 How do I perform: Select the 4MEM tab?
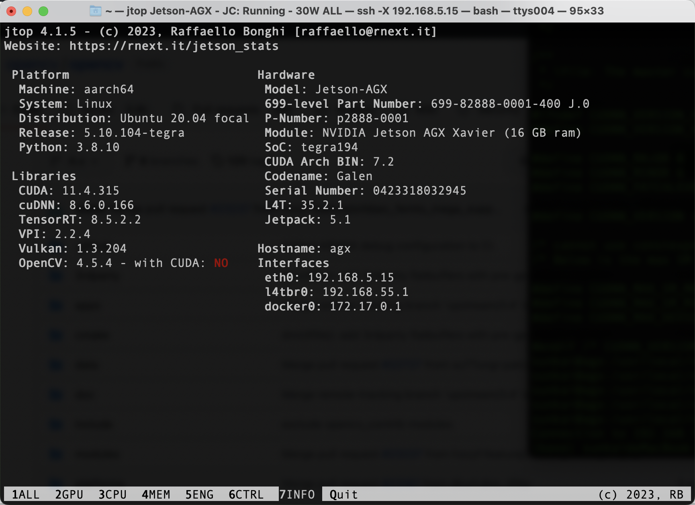pos(156,494)
